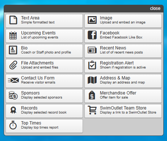Image resolution: width=167 pixels, height=141 pixels.
Task: Click the shopping cart icon for SwimOutlet Store
Action: (92, 110)
